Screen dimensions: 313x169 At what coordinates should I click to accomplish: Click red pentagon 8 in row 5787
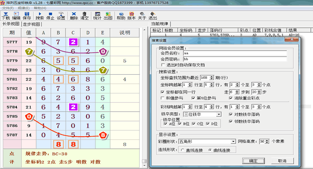(x=103, y=135)
